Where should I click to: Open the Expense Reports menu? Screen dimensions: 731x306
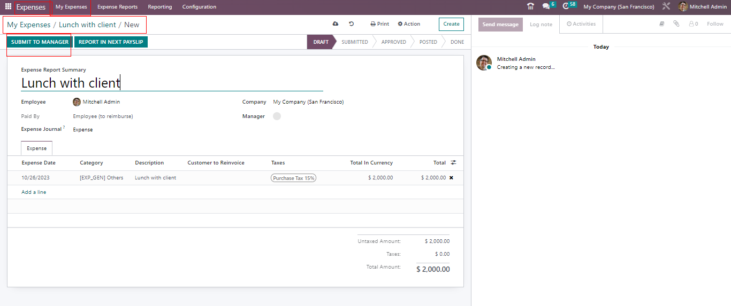coord(117,7)
